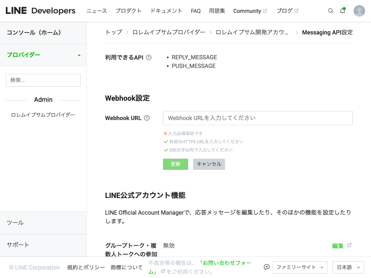Open コンソール（ホーム） in sidebar
Screen dimensions: 371x278
[x=43, y=33]
